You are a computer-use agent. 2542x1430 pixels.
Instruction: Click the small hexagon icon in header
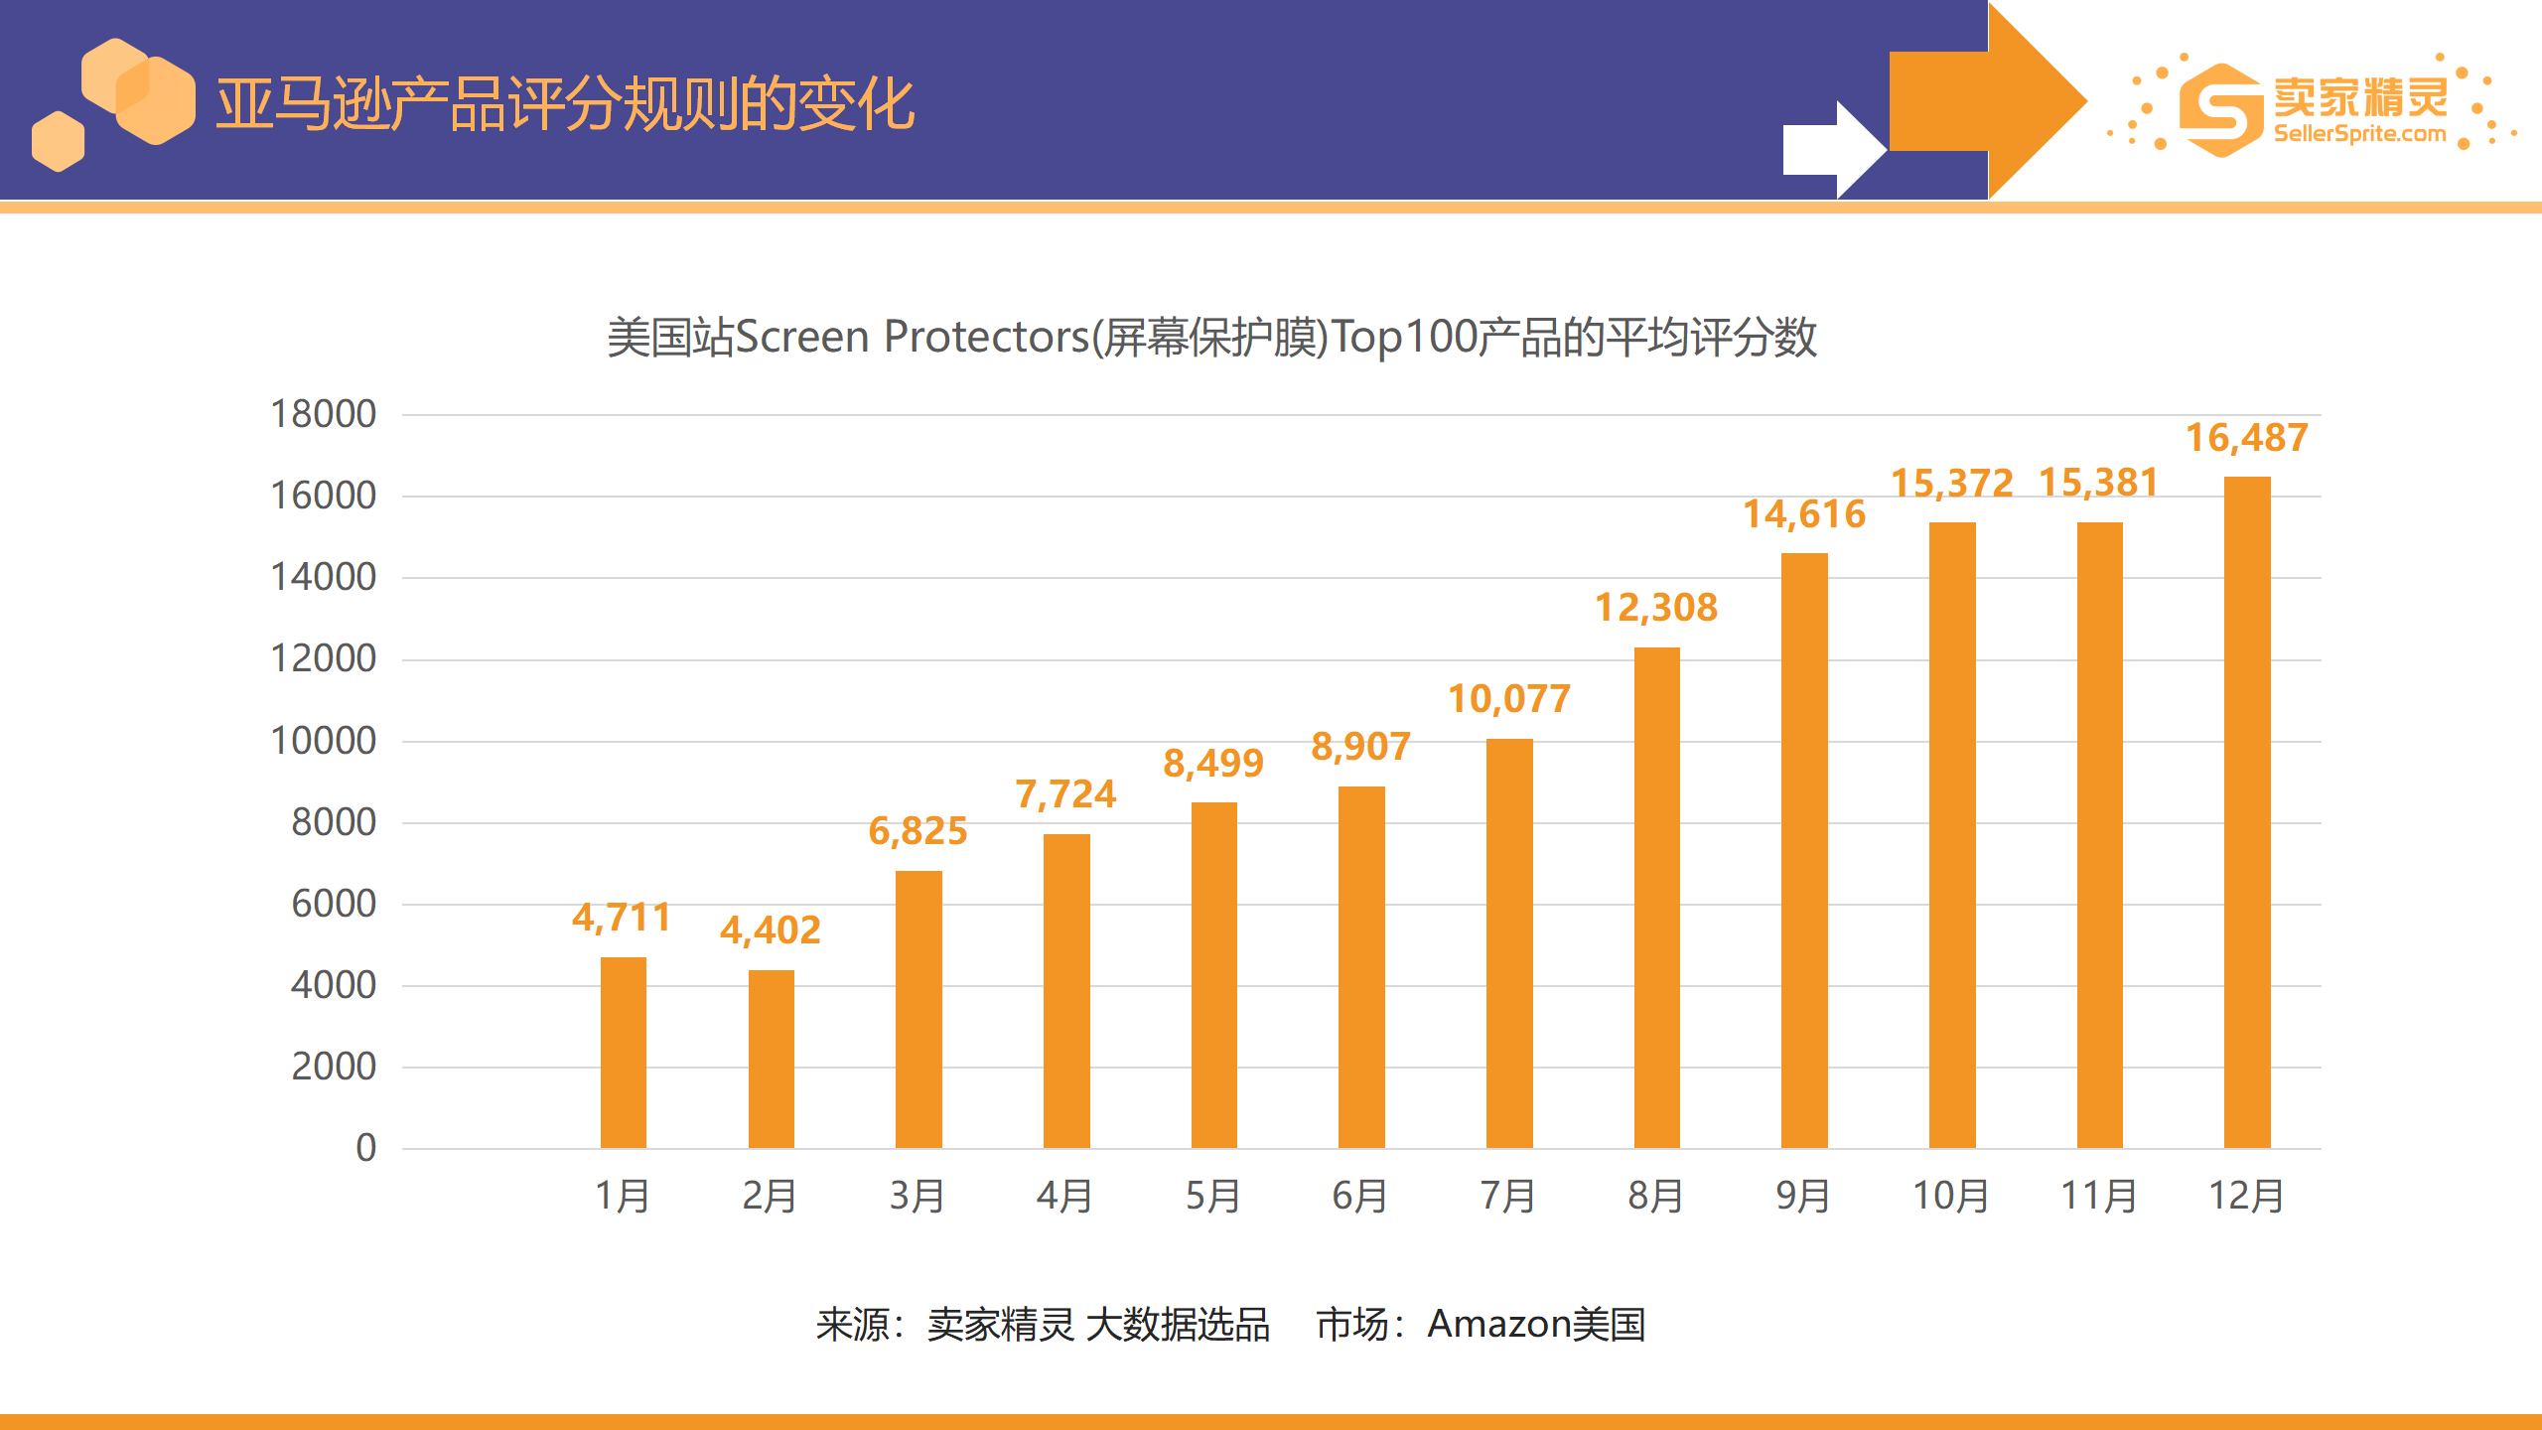(x=58, y=141)
